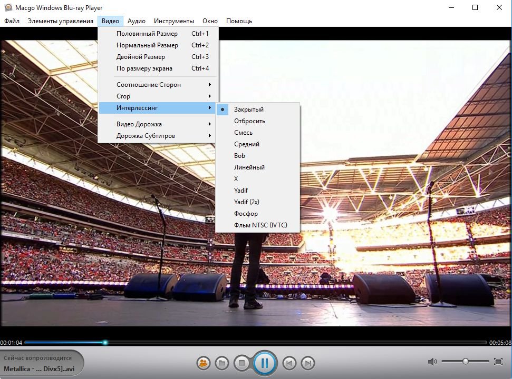Skip to the previous track
Viewport: 512px width, 379px height.
pos(288,363)
